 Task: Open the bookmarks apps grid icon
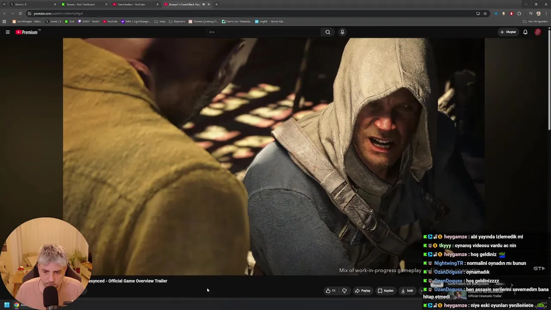(4, 21)
